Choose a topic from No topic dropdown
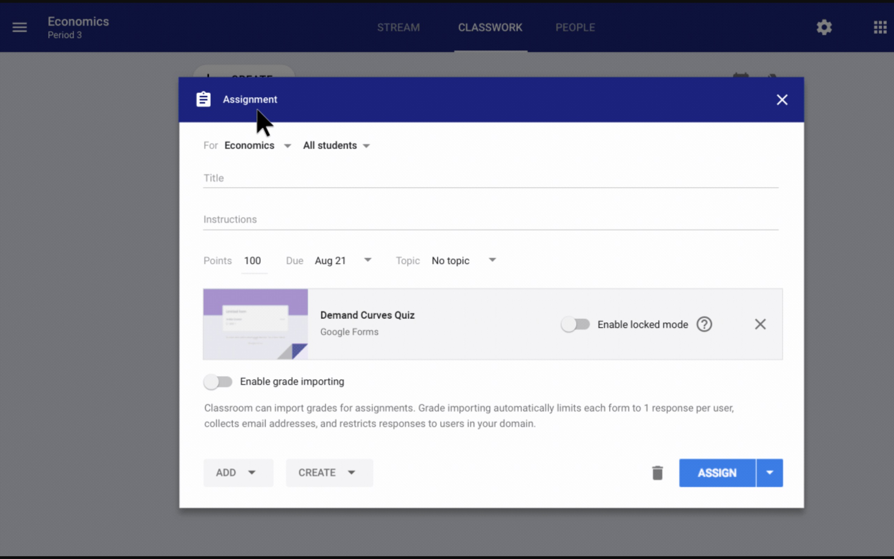The image size is (894, 559). coord(463,261)
